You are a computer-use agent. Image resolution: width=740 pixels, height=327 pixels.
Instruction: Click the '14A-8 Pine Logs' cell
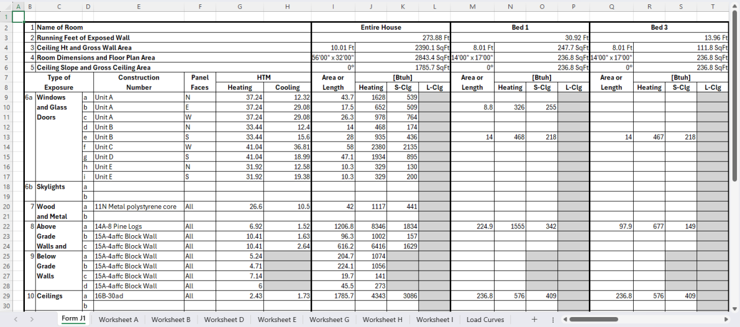click(x=139, y=226)
